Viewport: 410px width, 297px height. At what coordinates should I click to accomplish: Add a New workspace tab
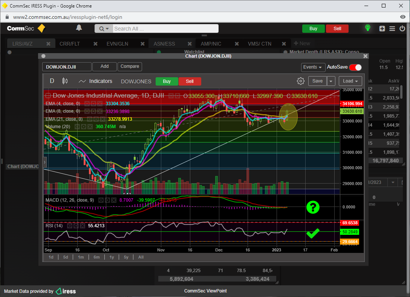(302, 43)
